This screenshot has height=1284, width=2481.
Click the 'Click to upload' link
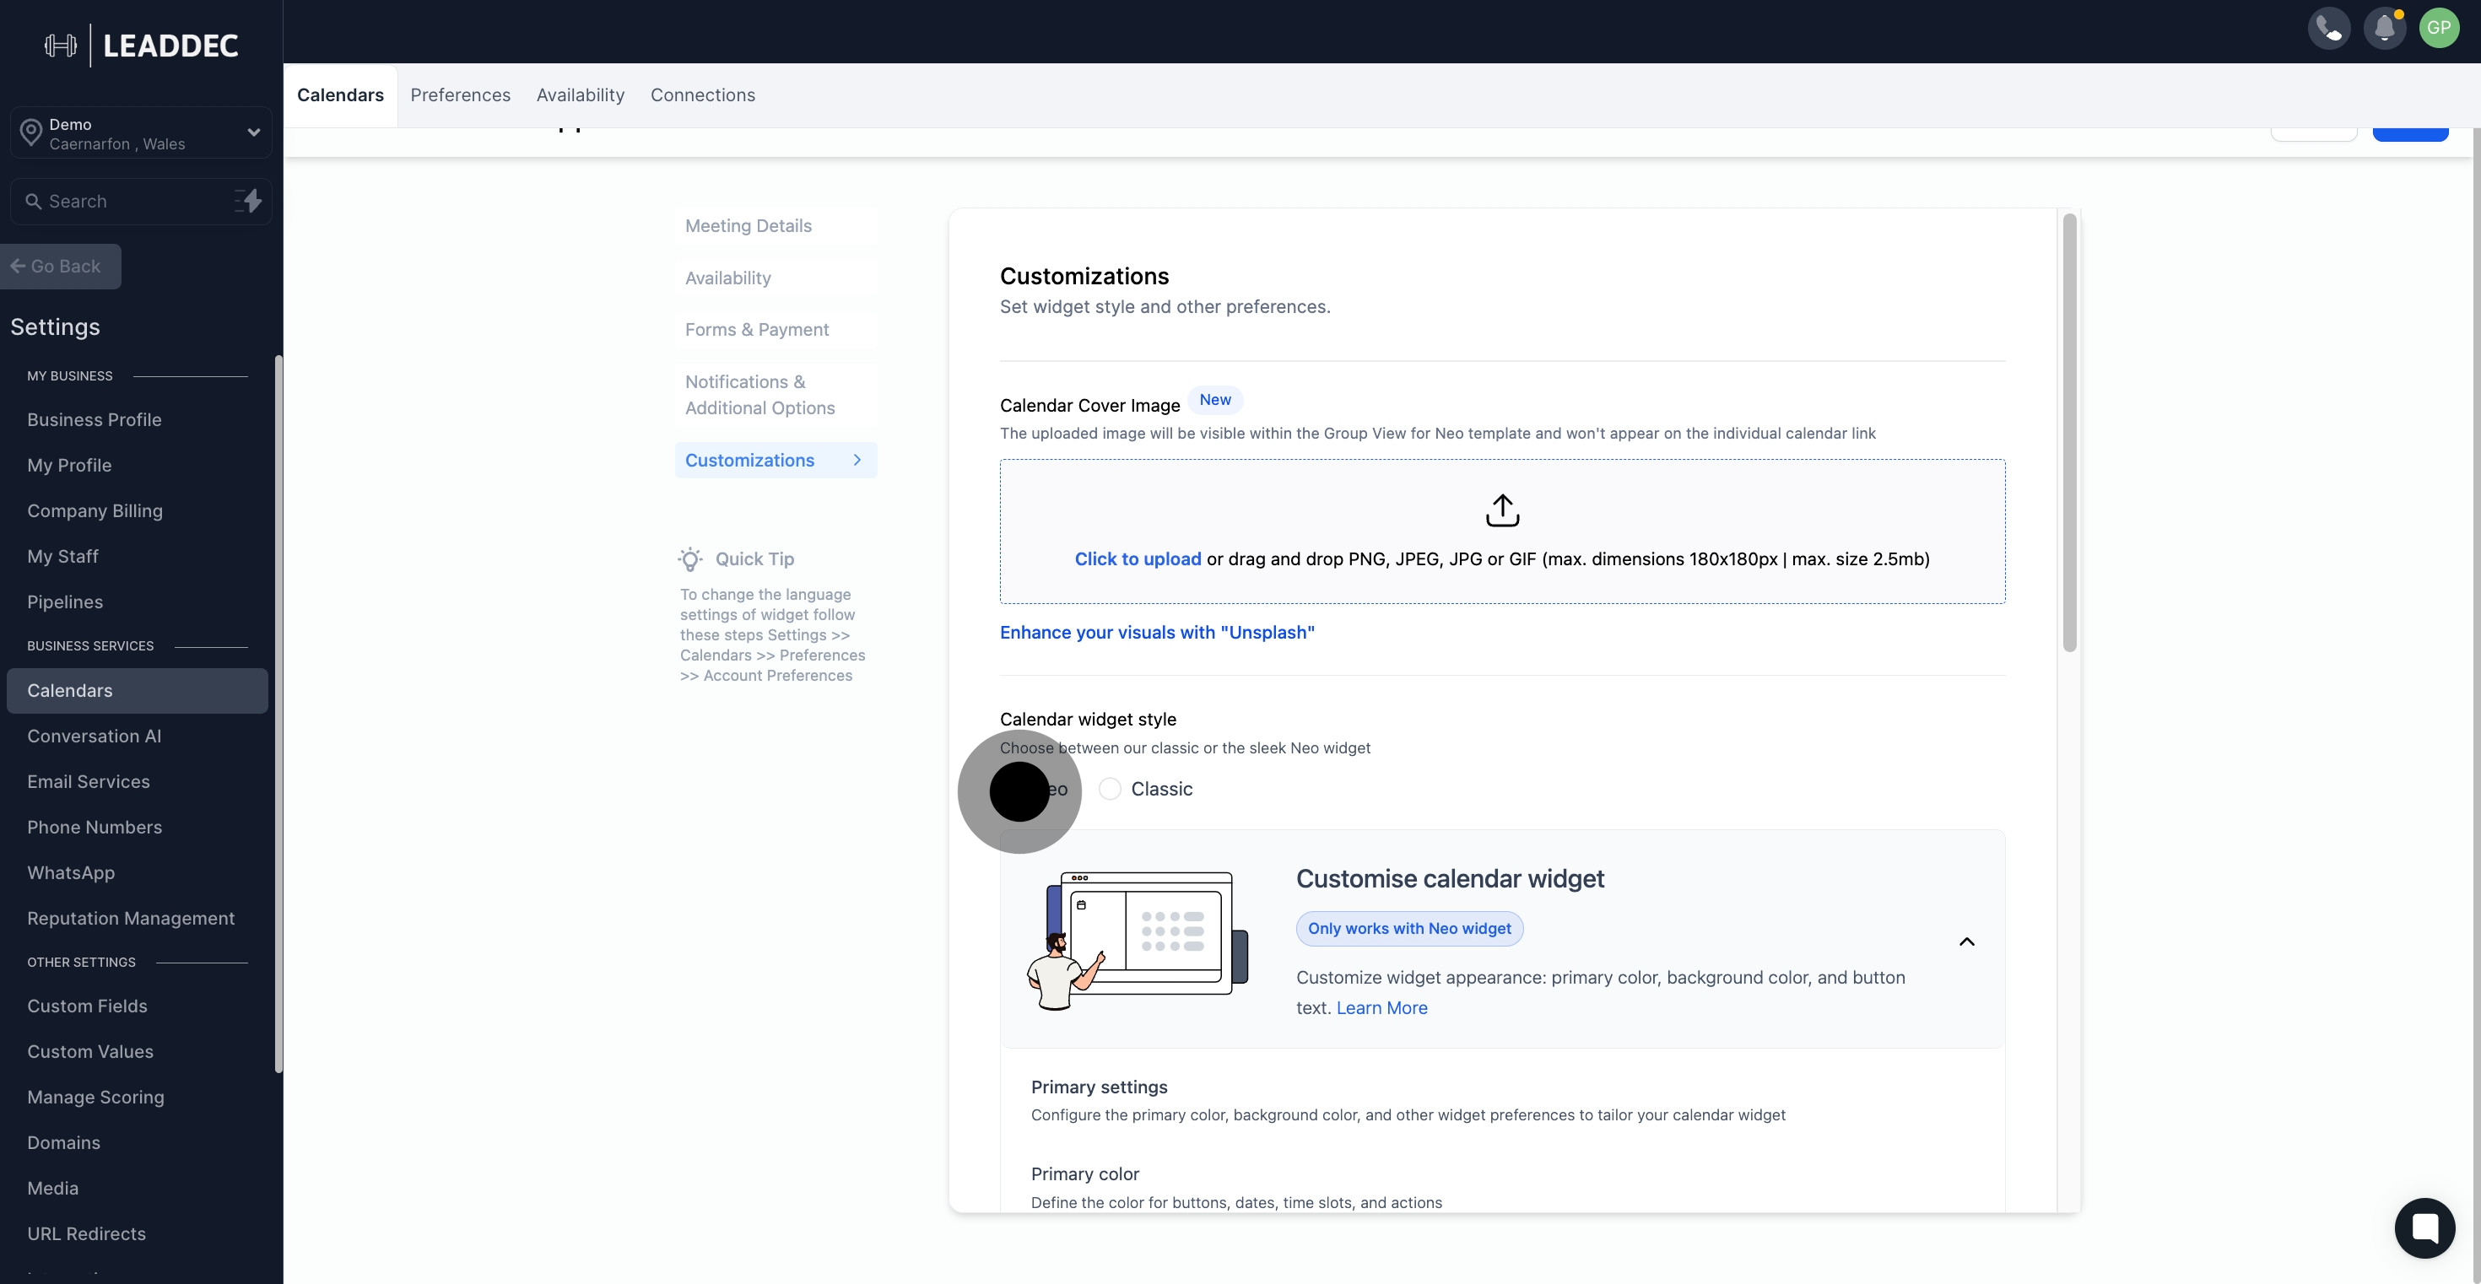pos(1138,559)
